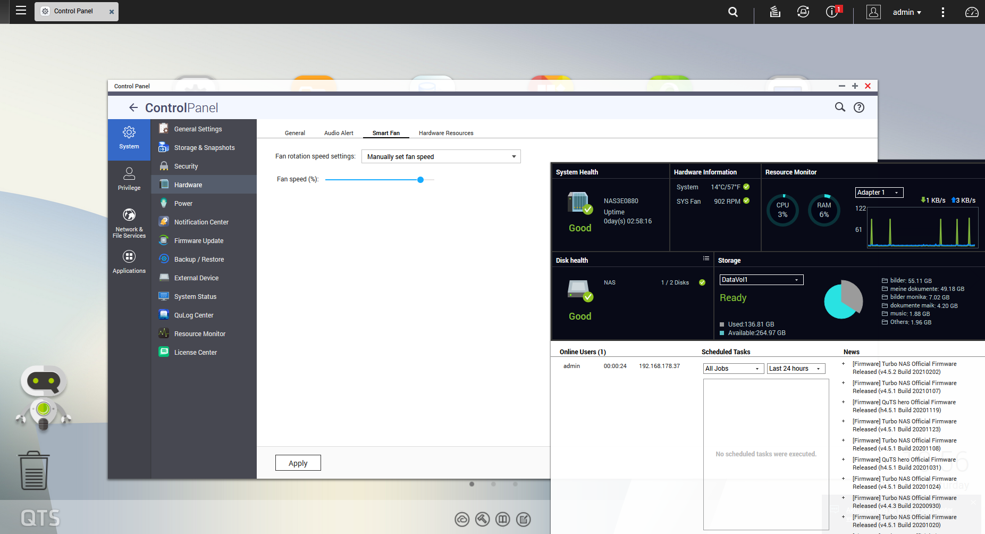
Task: Open the Last 24 hours filter dropdown
Action: (795, 368)
